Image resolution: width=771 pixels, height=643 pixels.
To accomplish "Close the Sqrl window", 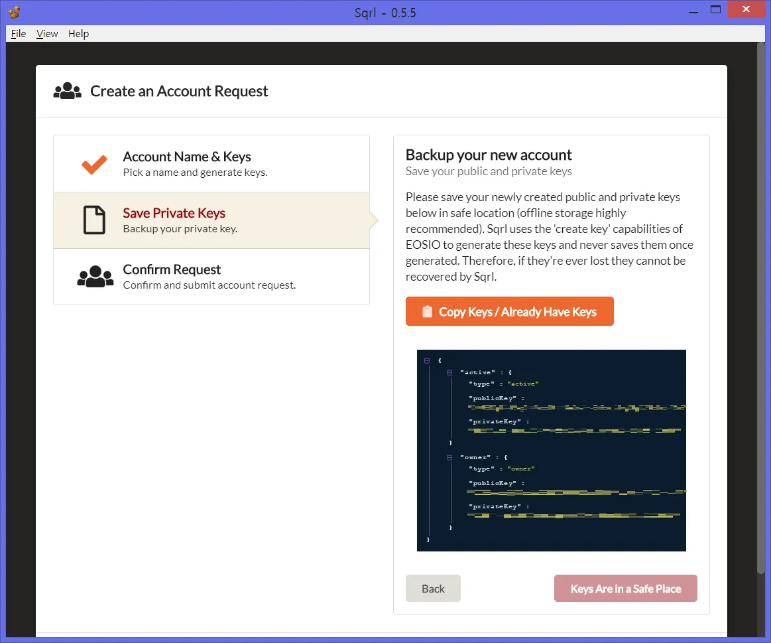I will pos(746,9).
